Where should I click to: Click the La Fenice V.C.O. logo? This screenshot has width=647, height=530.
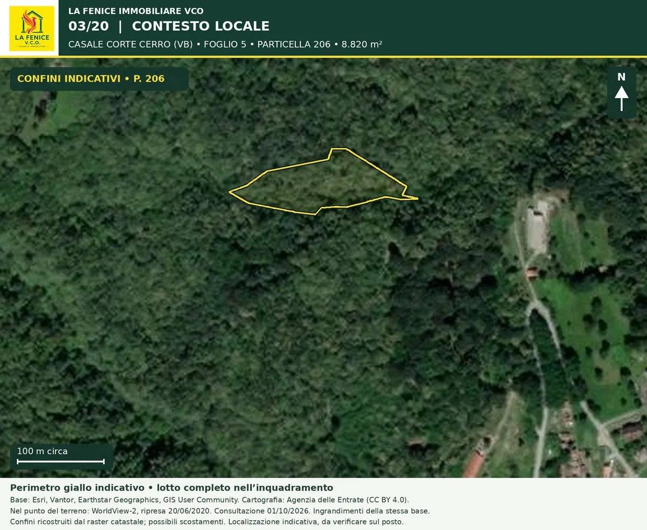pos(32,28)
